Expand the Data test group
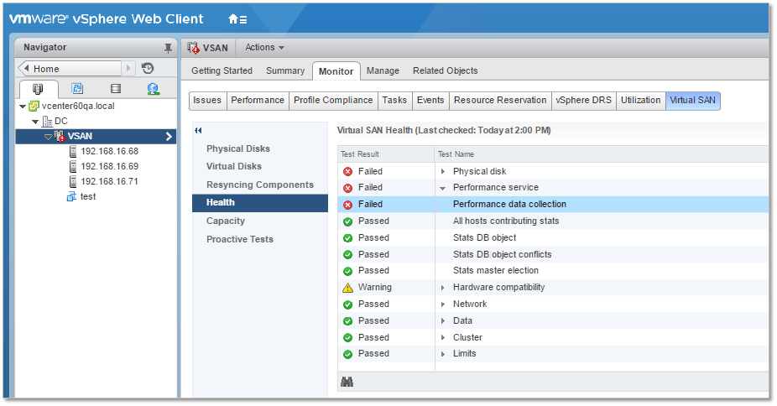 [443, 320]
